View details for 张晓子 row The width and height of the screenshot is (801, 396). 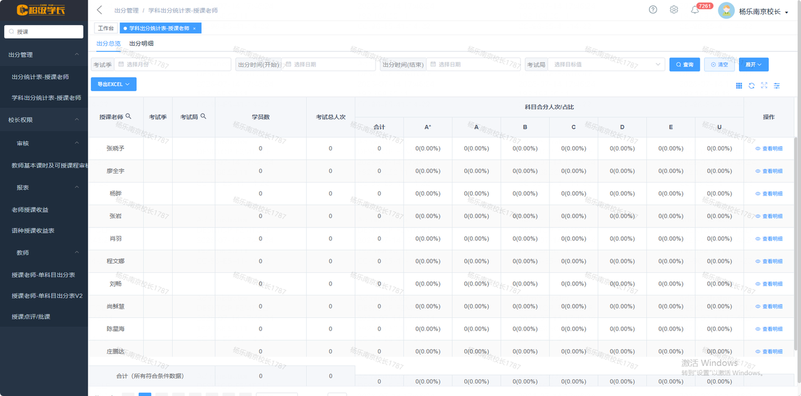pos(769,149)
